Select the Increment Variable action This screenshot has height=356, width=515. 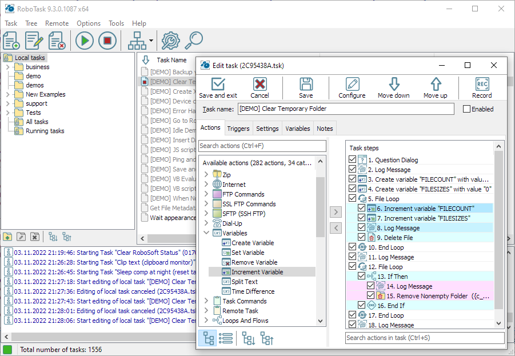point(257,272)
